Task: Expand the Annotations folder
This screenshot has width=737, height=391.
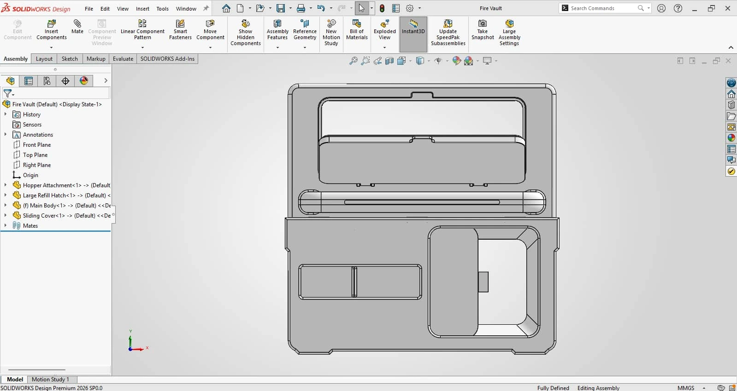Action: pyautogui.click(x=6, y=134)
